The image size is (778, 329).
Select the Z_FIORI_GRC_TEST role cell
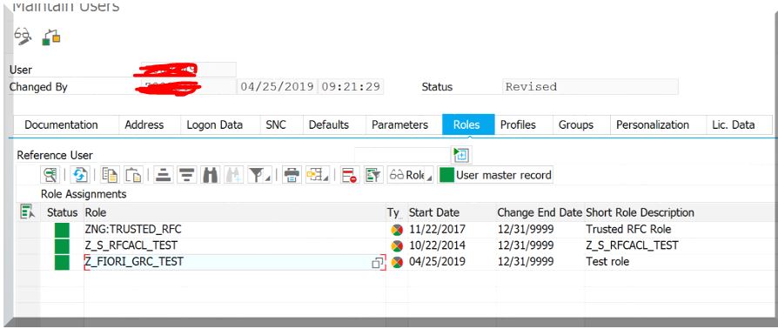tap(235, 262)
